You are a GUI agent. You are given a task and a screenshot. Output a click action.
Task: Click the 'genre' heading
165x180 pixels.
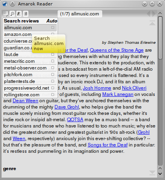point(9,169)
